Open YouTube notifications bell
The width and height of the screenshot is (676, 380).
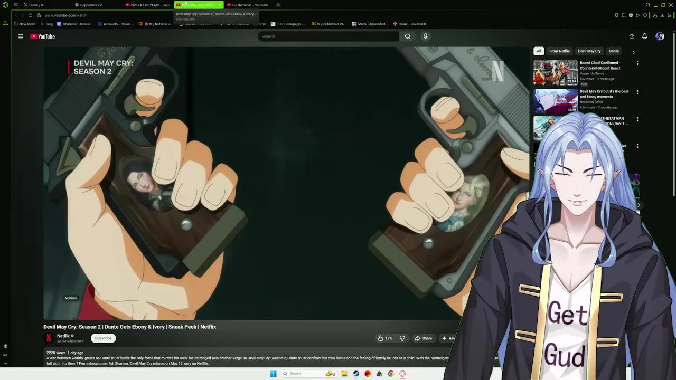644,36
